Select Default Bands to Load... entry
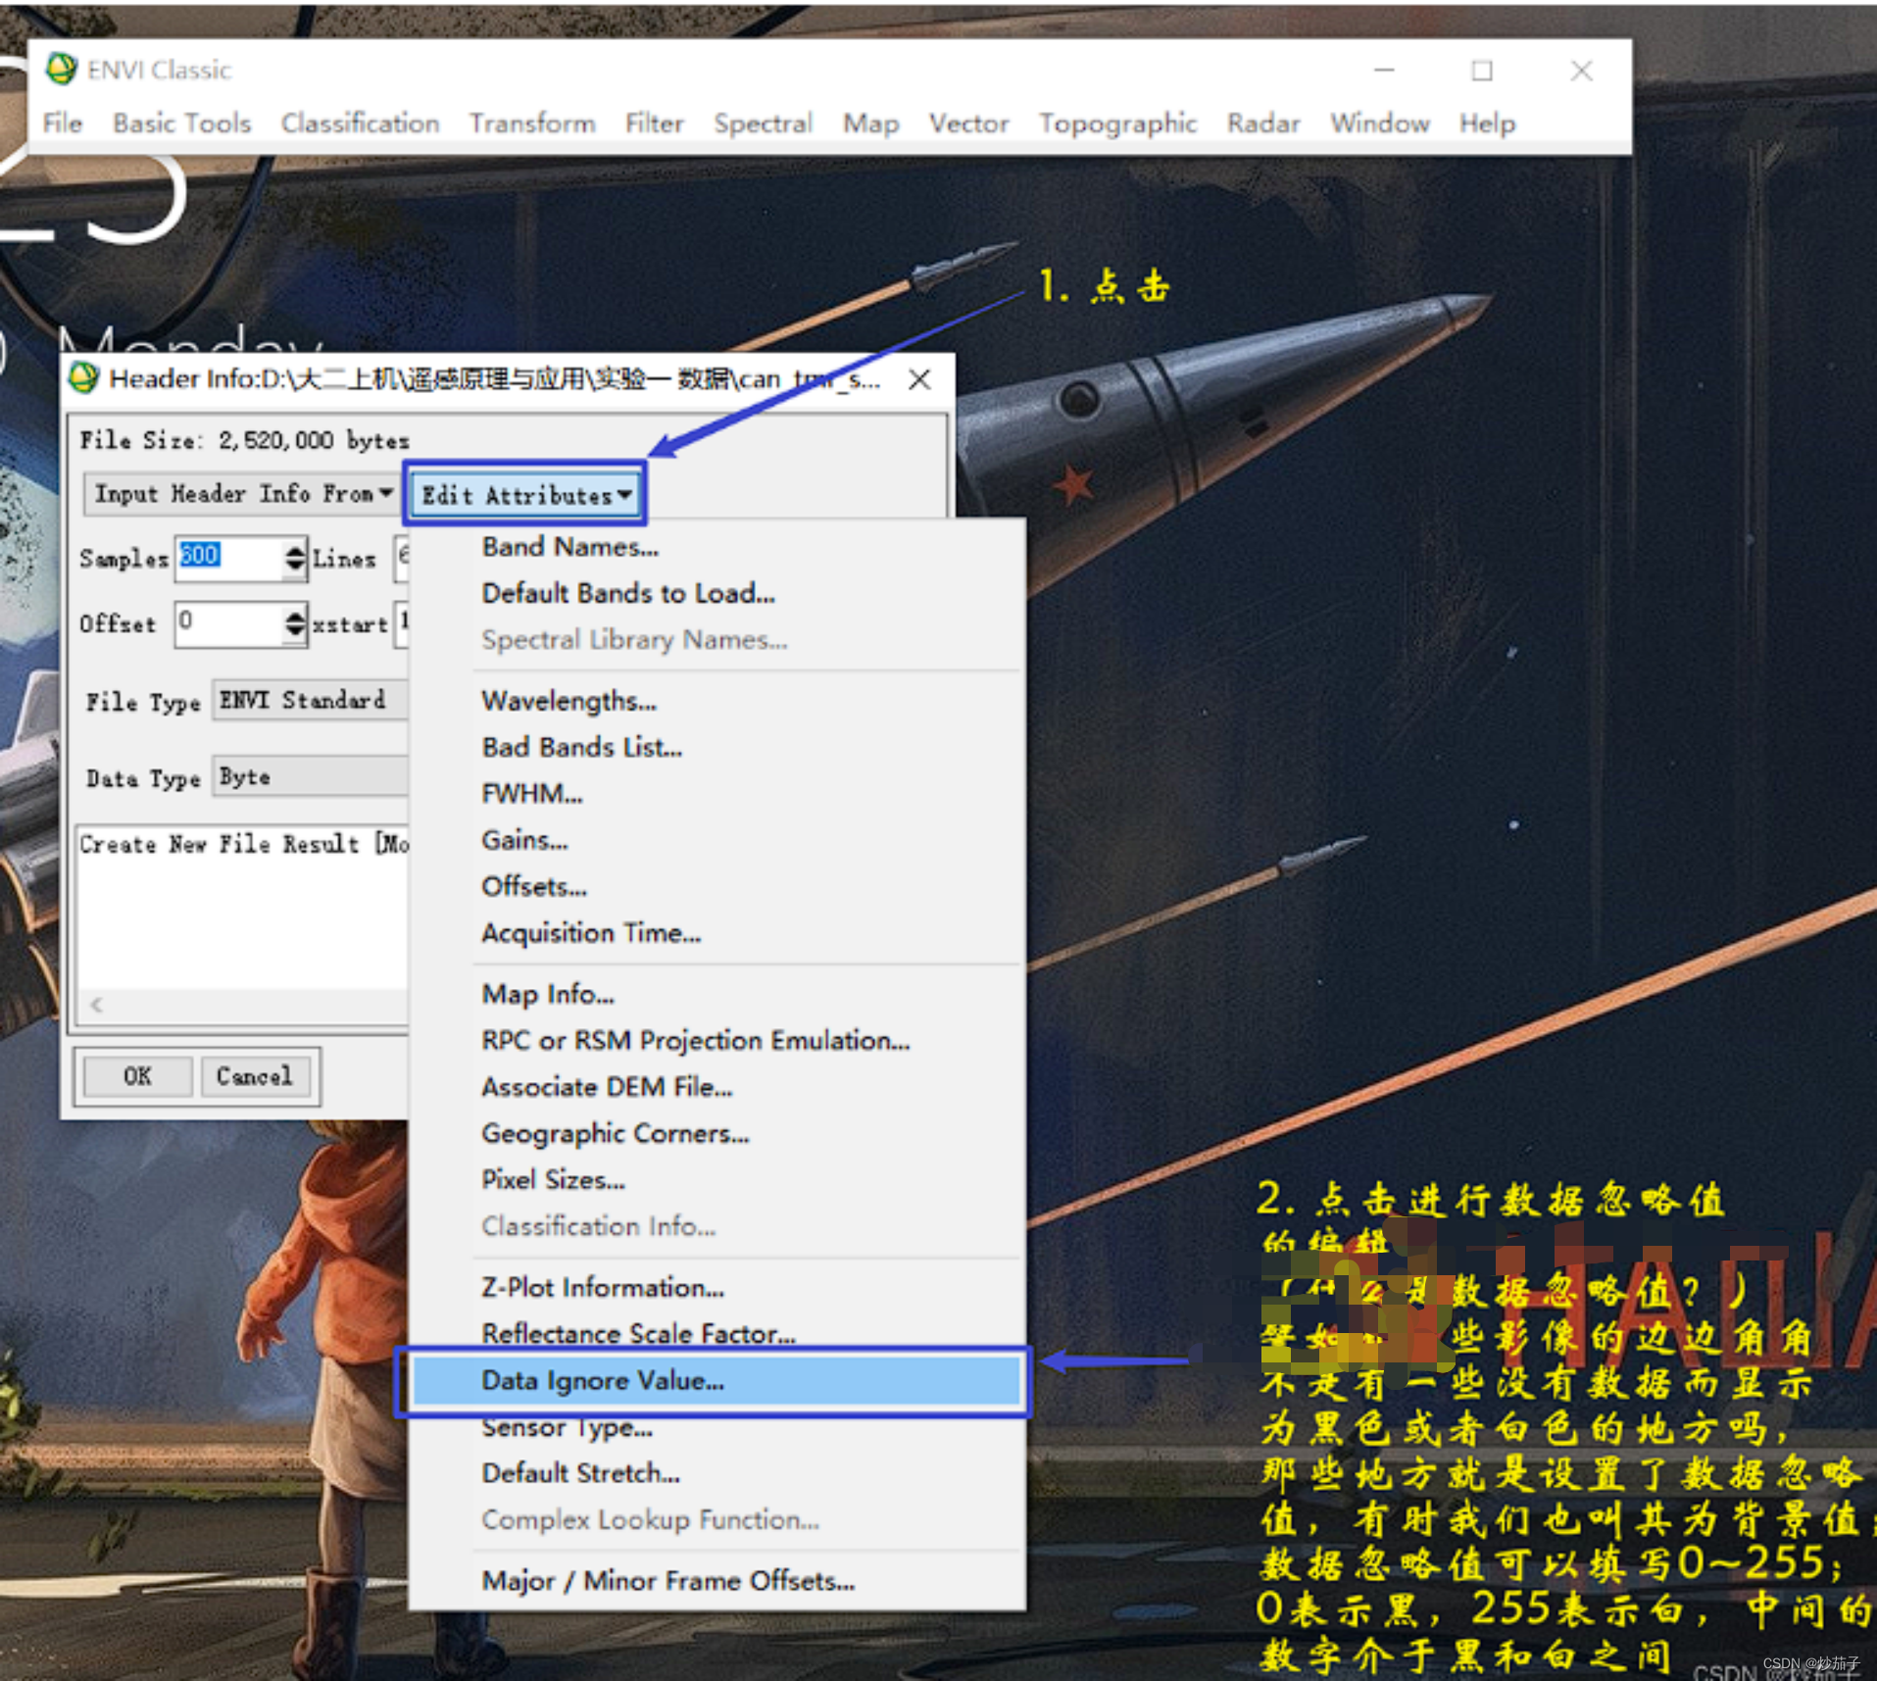The height and width of the screenshot is (1681, 1877). coord(627,593)
